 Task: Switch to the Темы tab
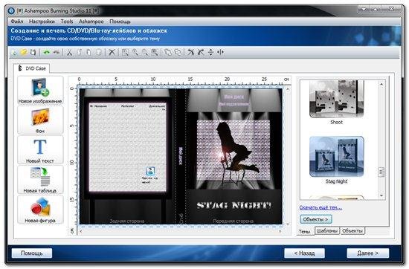[305, 231]
